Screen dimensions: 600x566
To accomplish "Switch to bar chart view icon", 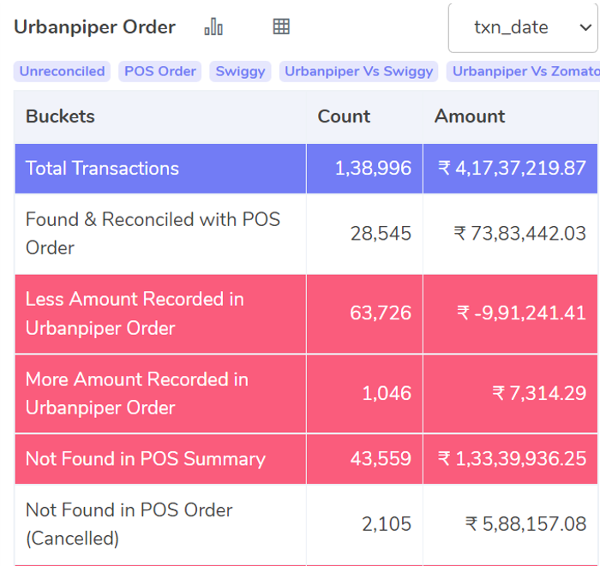I will click(213, 27).
